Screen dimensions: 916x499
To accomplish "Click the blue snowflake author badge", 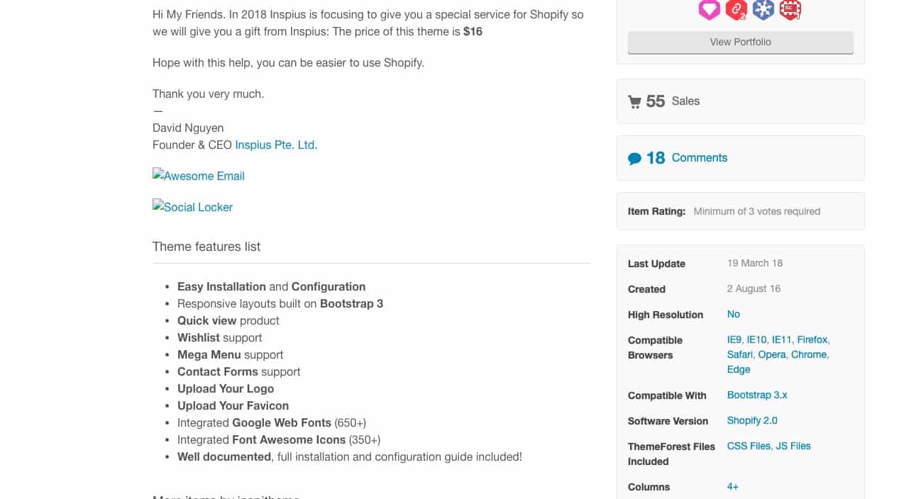I will [x=763, y=9].
